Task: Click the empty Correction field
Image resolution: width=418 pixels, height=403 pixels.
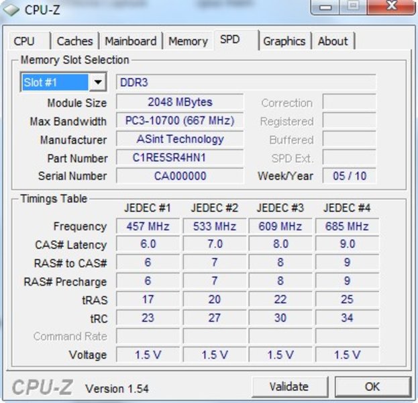Action: [x=349, y=101]
